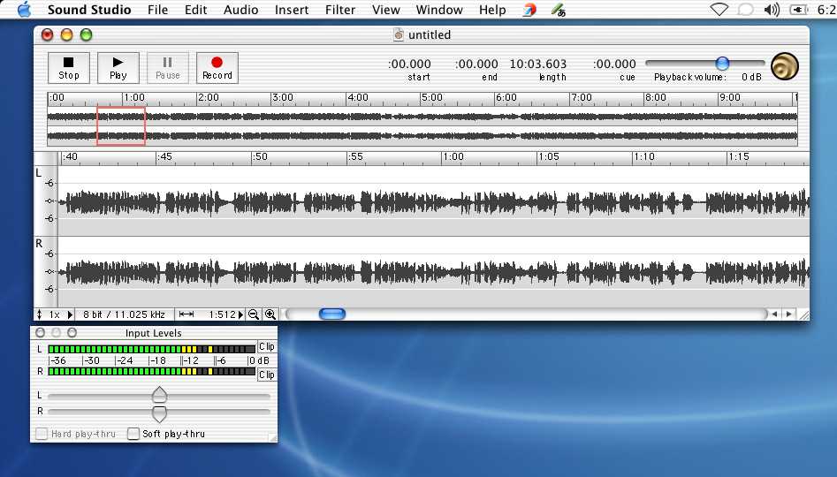This screenshot has width=837, height=477.
Task: Open the 1x vertical zoom popup arrow
Action: 70,314
